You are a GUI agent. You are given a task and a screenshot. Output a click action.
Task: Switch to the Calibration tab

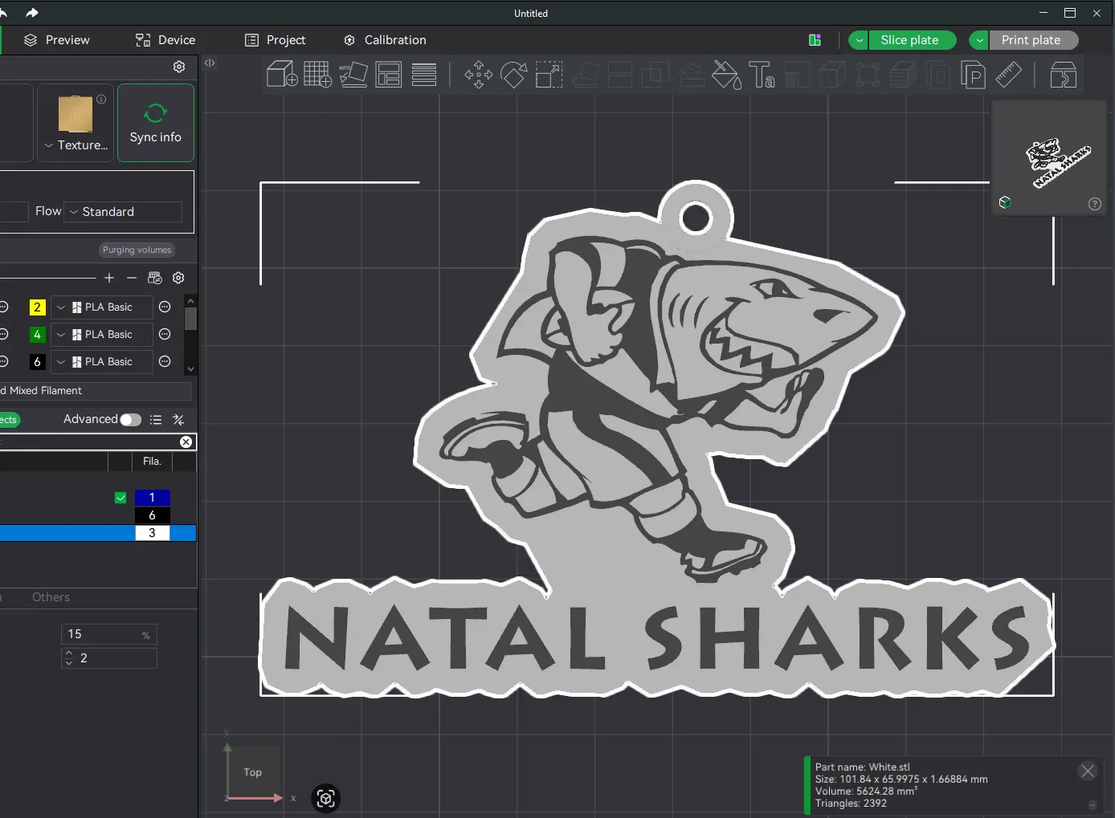(385, 40)
